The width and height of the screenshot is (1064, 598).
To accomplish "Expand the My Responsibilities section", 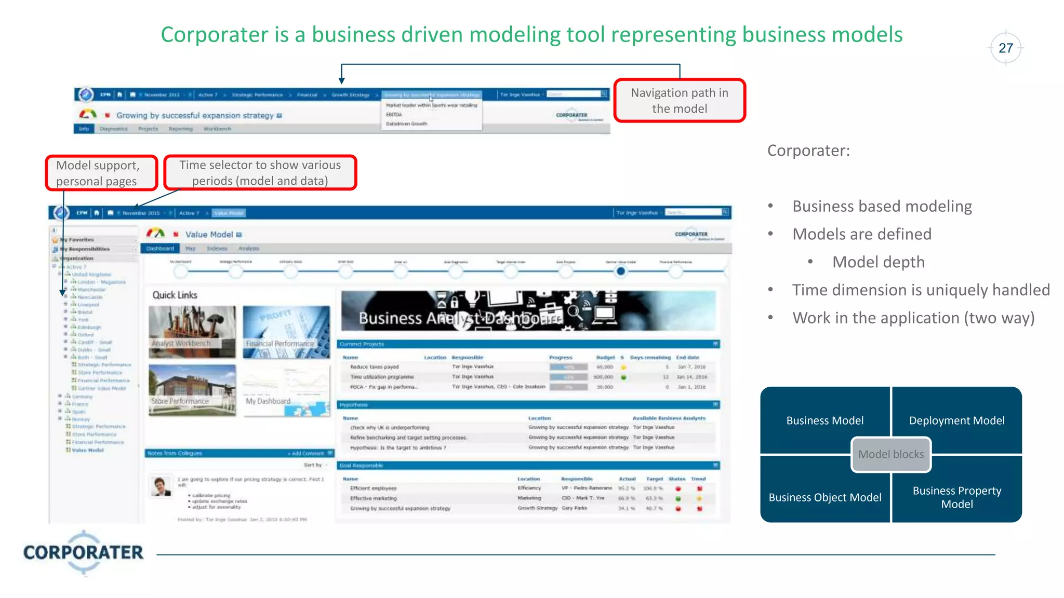I will [136, 249].
